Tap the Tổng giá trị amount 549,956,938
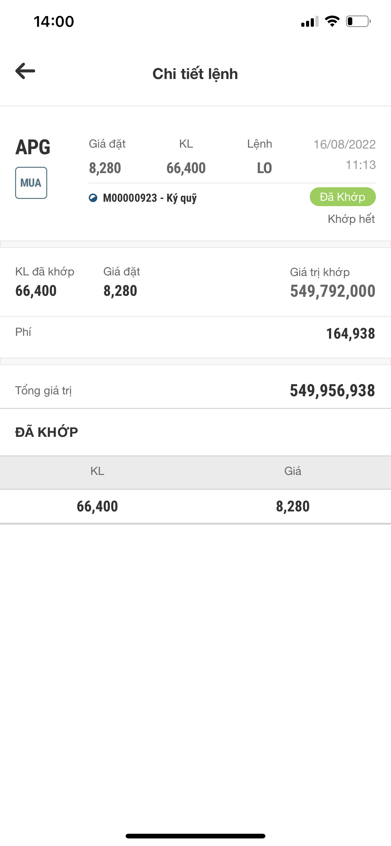This screenshot has width=391, height=846. [332, 391]
